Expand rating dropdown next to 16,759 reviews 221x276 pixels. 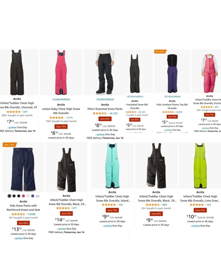tap(108, 114)
